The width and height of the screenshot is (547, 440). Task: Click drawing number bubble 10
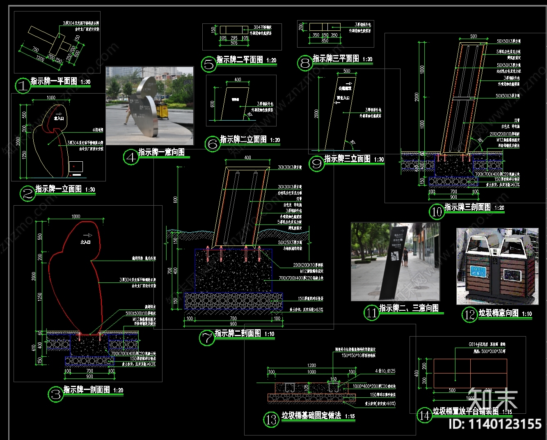pyautogui.click(x=436, y=212)
